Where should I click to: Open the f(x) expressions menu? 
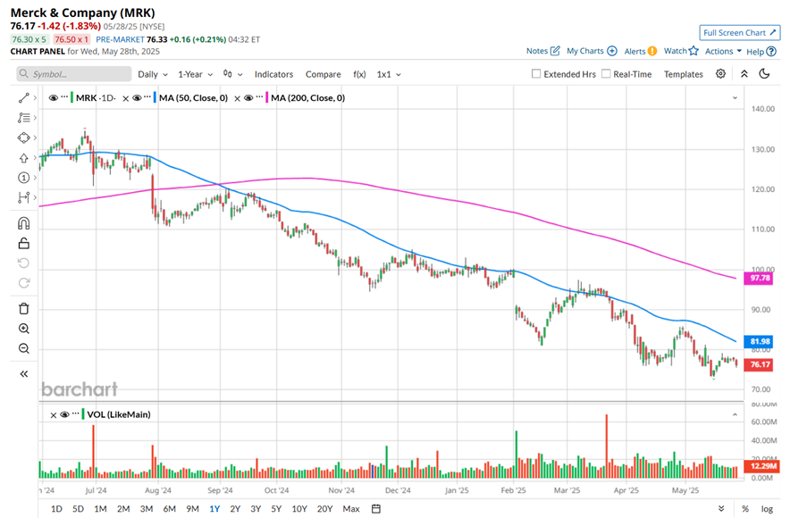click(359, 74)
